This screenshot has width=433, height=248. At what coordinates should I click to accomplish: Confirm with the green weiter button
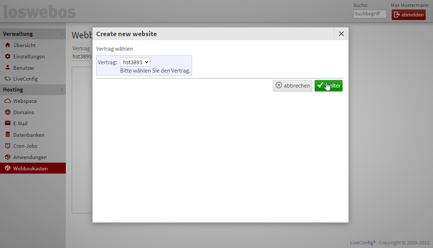tap(328, 86)
